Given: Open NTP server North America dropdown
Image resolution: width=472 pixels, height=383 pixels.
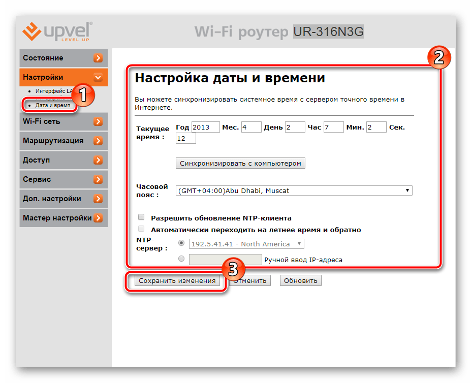Looking at the screenshot, I should [x=246, y=244].
